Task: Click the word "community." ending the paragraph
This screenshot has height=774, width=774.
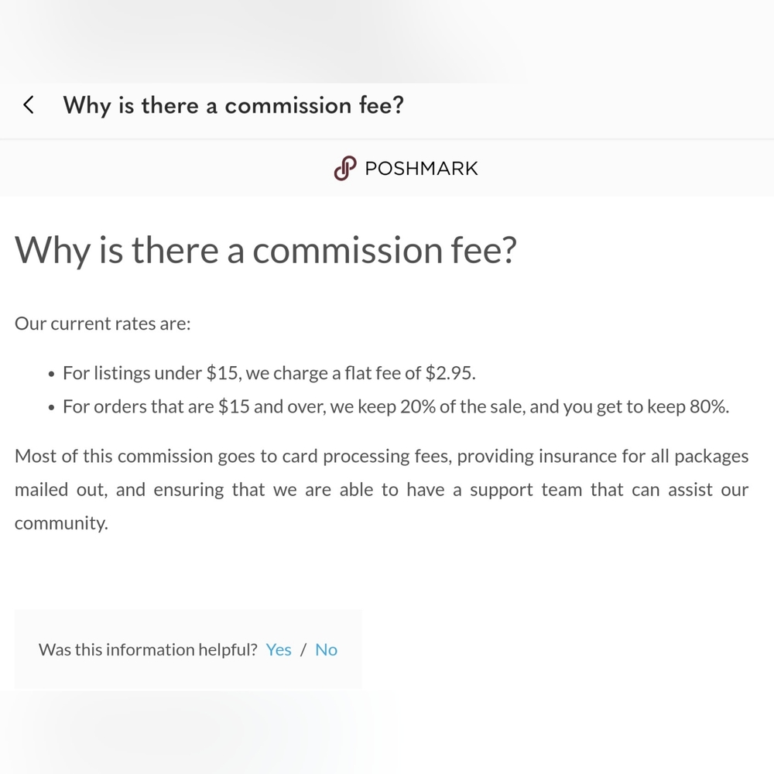Action: coord(61,523)
